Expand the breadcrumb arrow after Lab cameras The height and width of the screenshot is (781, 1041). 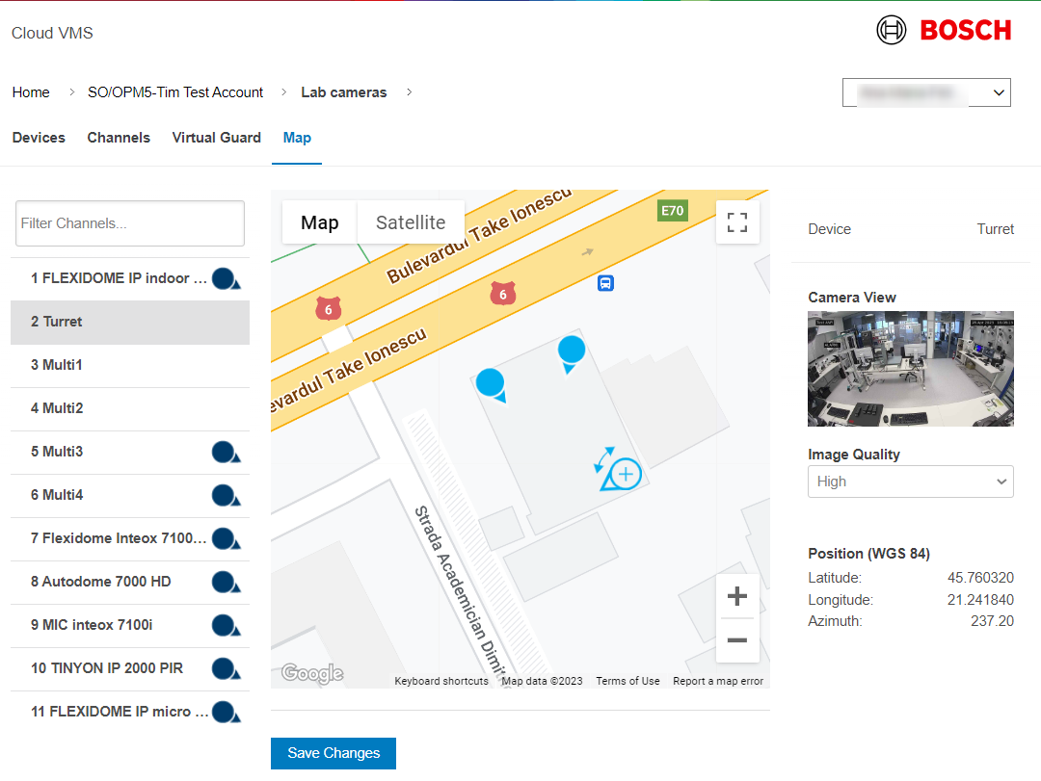409,92
